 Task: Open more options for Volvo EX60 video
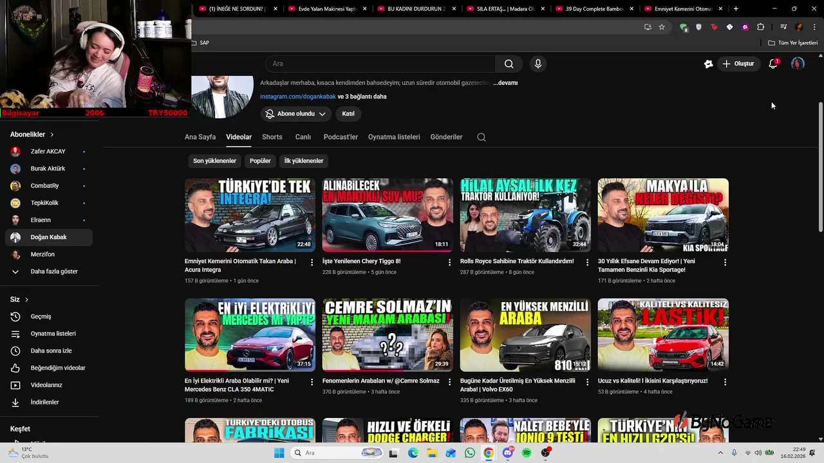587,381
